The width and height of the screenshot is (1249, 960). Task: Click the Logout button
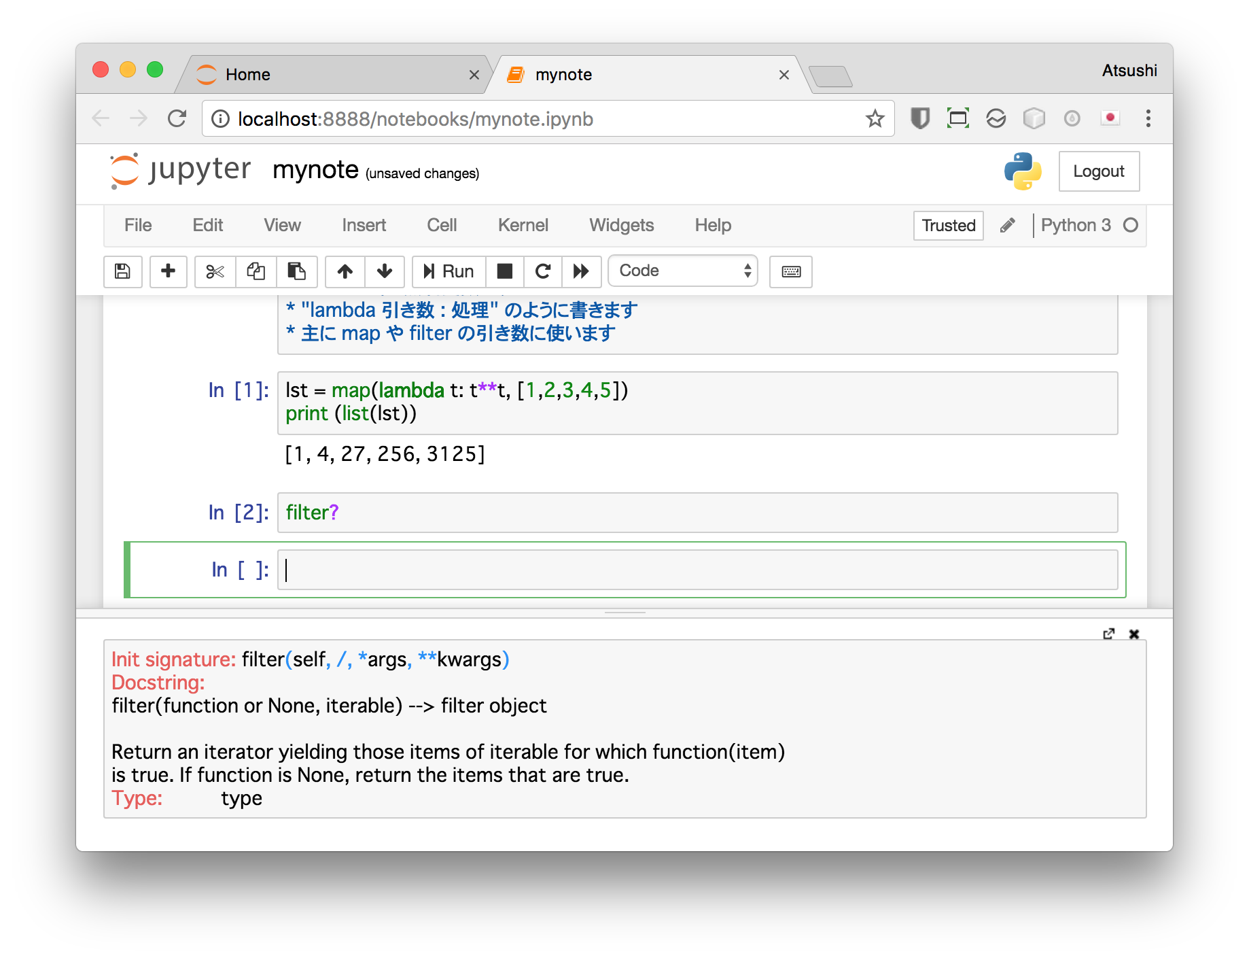point(1098,171)
